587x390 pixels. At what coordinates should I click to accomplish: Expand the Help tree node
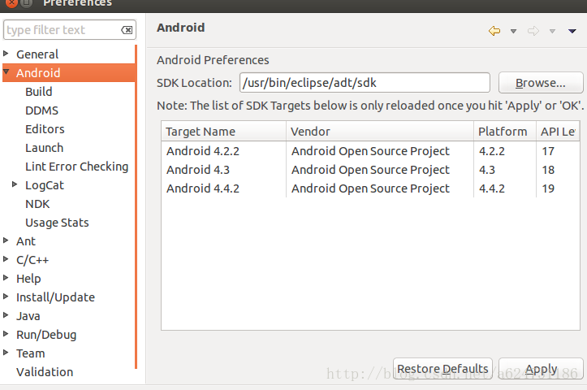pos(6,278)
